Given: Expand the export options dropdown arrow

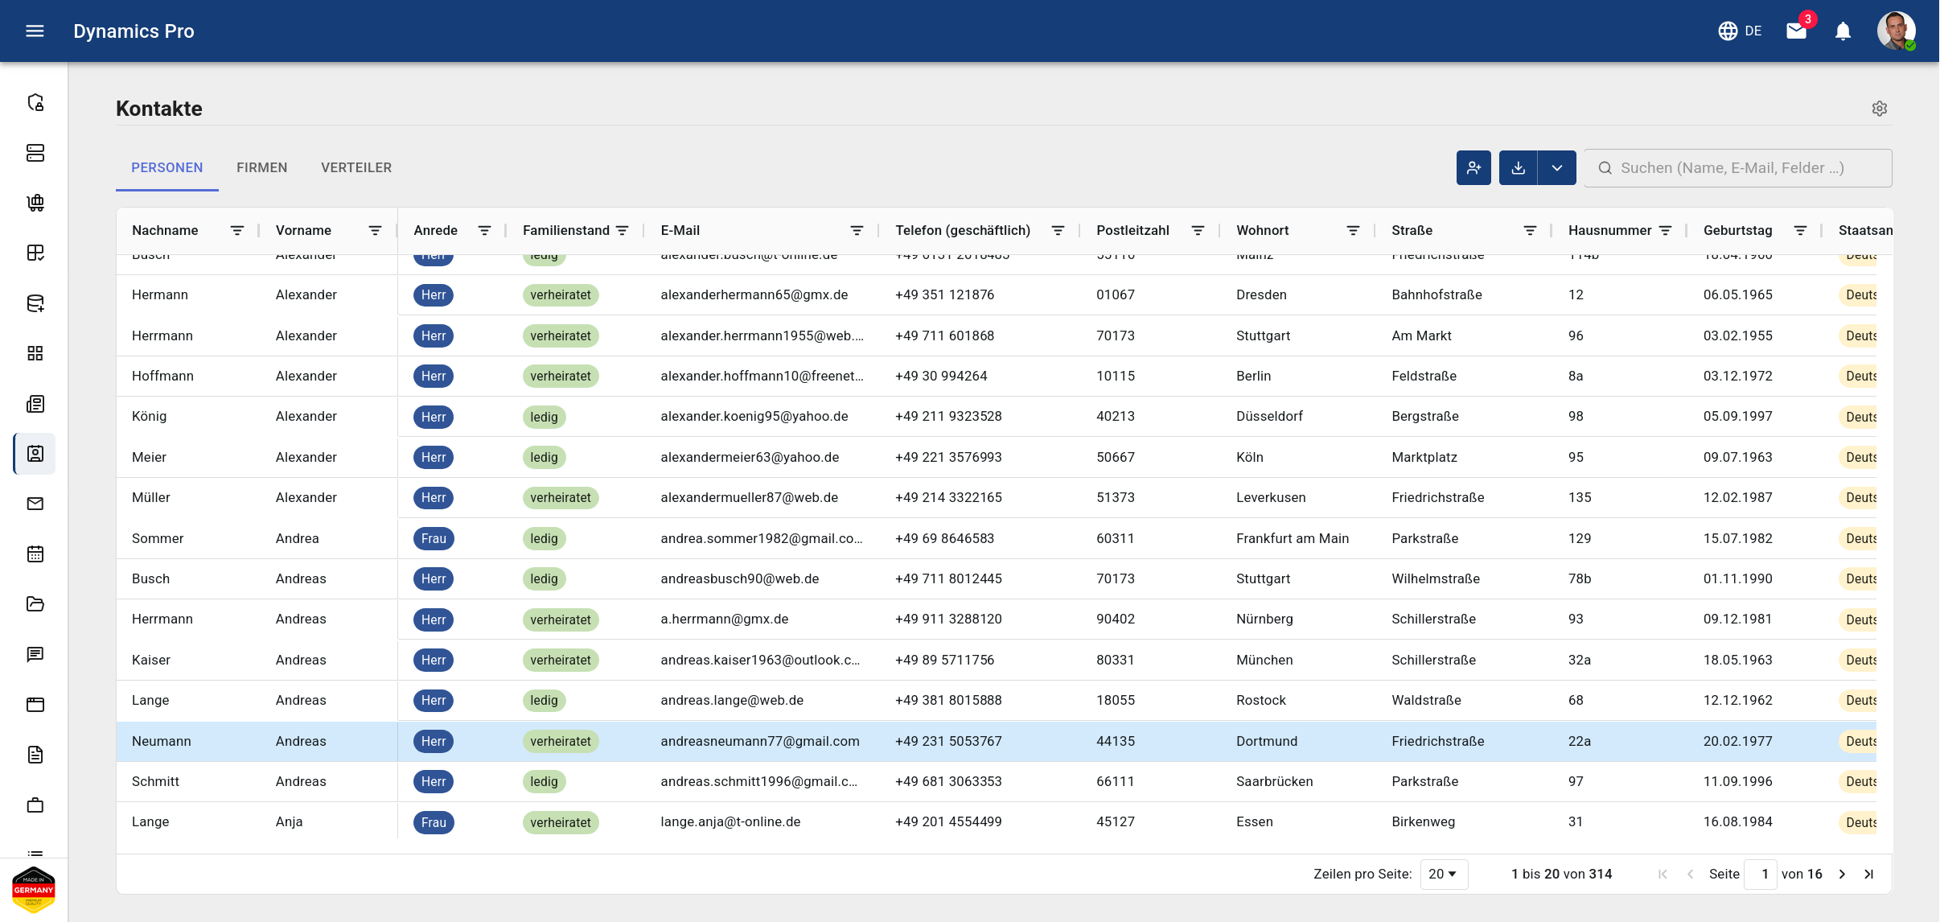Looking at the screenshot, I should 1557,167.
